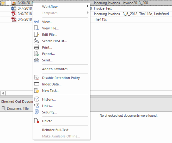172x143 pixels.
Task: Click the Print printer icon
Action: tap(36, 47)
